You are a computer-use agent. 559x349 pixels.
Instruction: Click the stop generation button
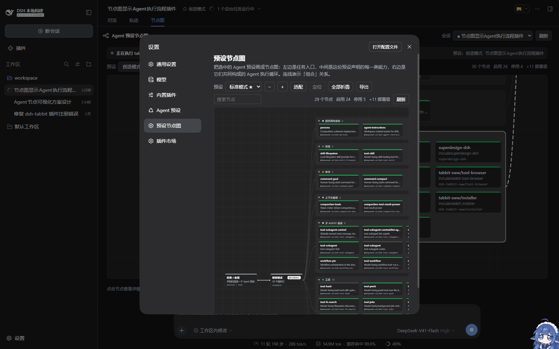472,330
